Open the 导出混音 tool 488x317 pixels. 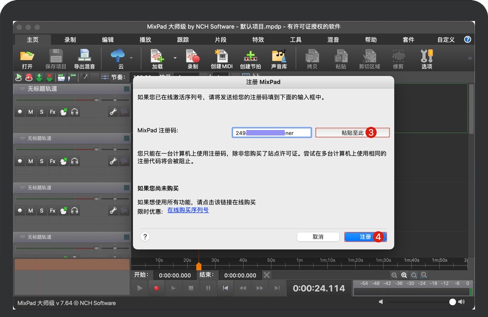coord(84,58)
